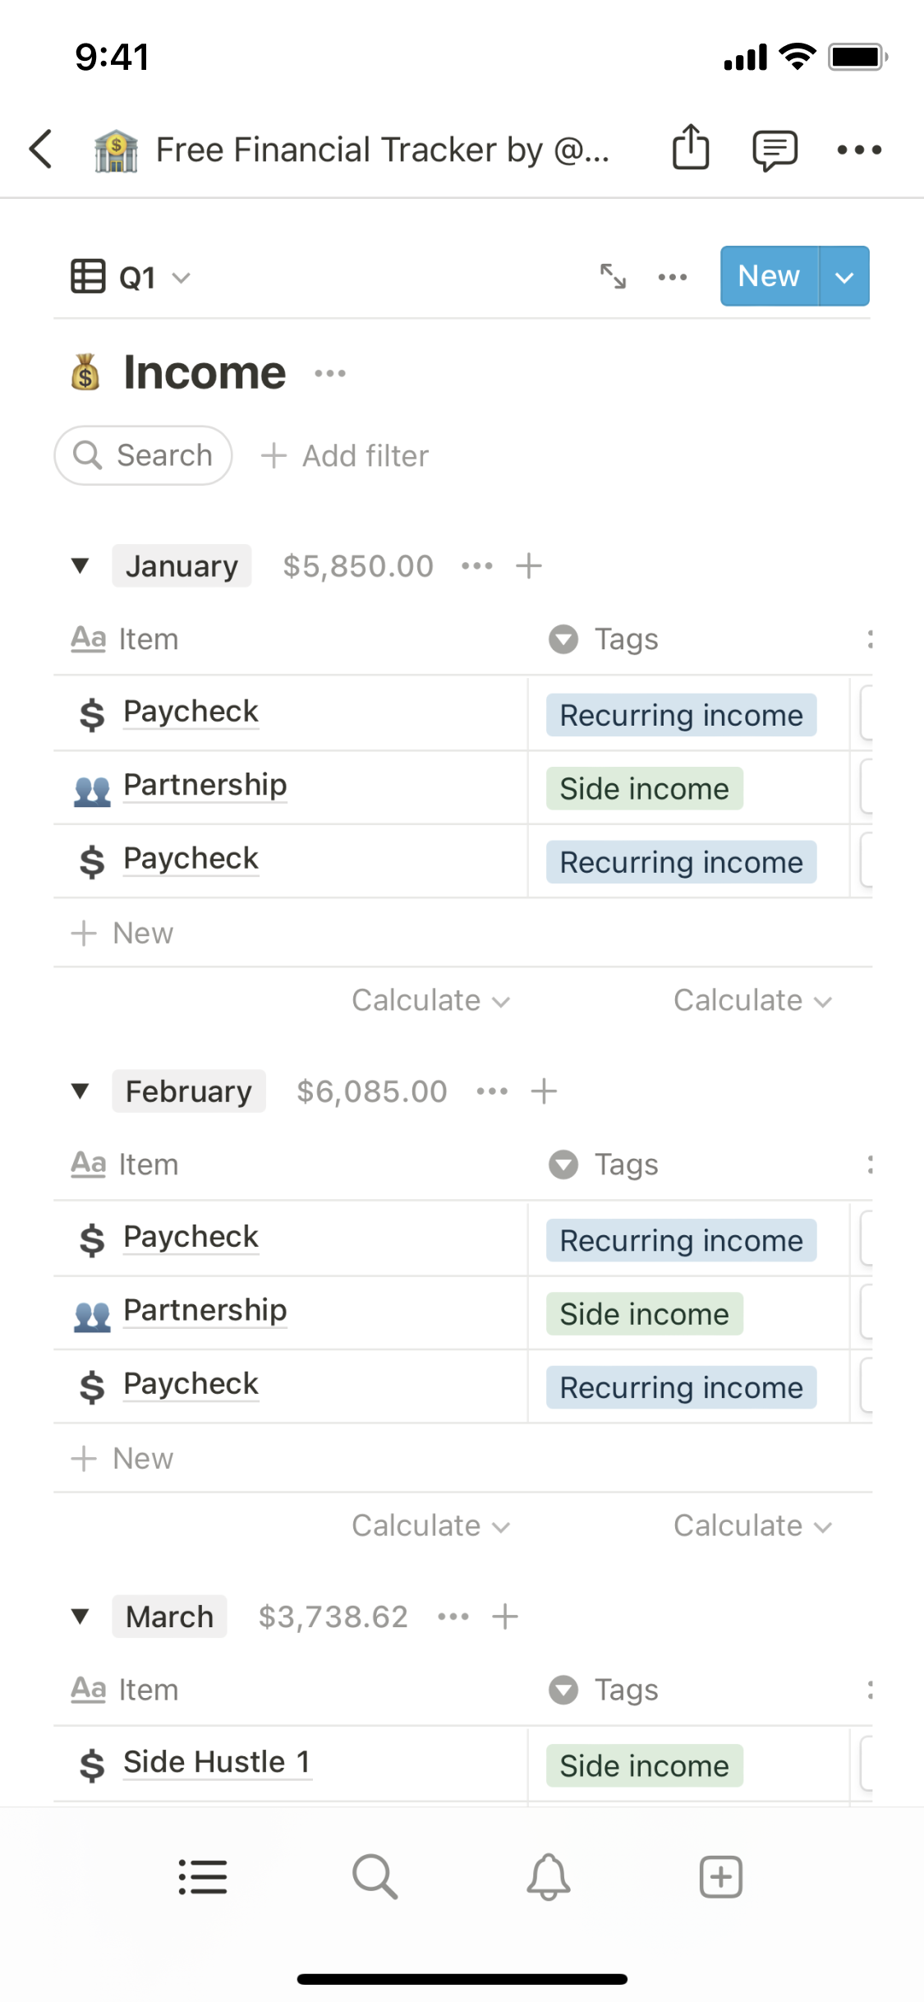Open notifications bell in bottom bar
This screenshot has width=924, height=2002.
tap(548, 1877)
